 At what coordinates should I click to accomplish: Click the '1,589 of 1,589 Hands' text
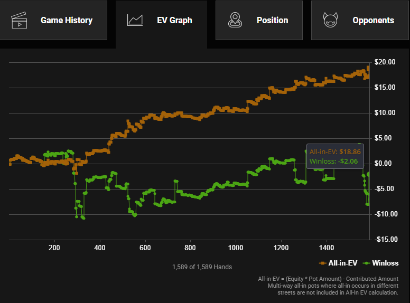[x=202, y=267]
